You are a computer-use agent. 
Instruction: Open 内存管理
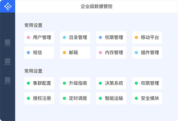[x=111, y=53]
